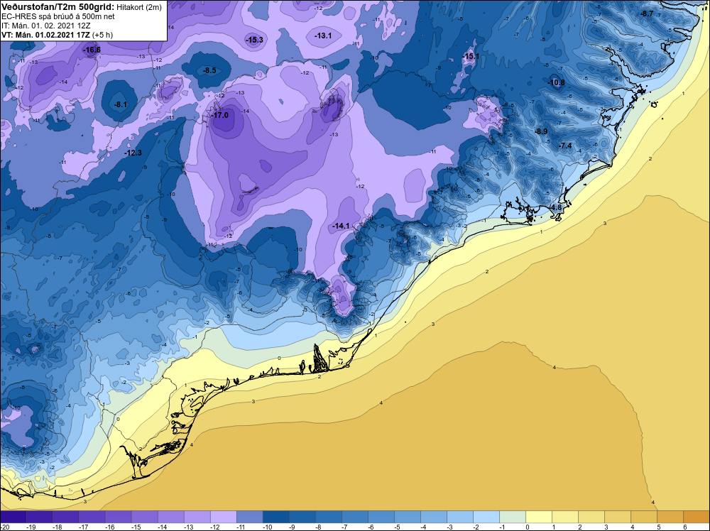
Task: Pick the orange legend swatch right of 6
Action: pyautogui.click(x=697, y=517)
